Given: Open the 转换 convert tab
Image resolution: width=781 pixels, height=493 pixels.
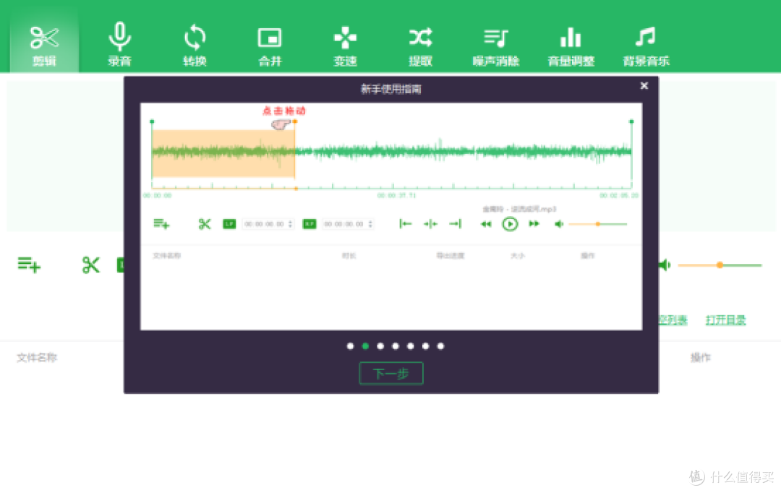Looking at the screenshot, I should (195, 46).
